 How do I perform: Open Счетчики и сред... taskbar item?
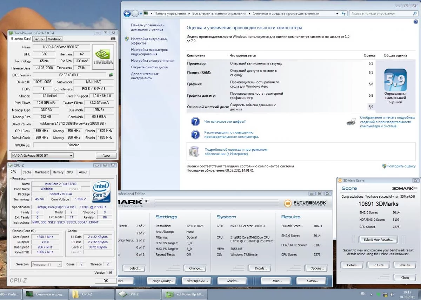(x=45, y=294)
